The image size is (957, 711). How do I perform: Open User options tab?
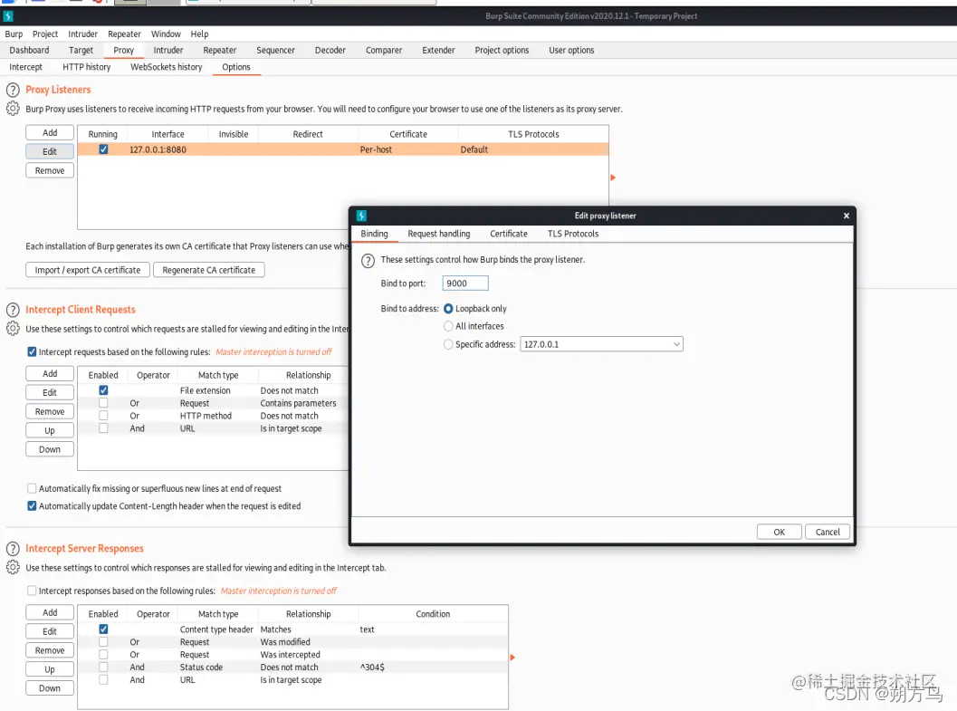point(571,50)
